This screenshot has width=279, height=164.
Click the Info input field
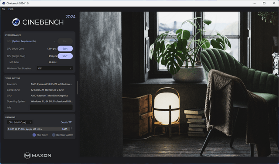click(x=51, y=107)
